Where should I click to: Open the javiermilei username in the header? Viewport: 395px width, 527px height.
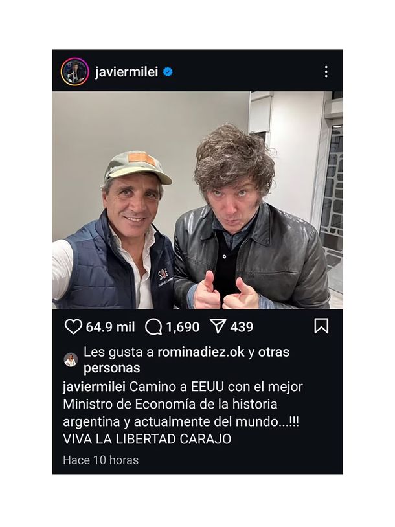(126, 72)
